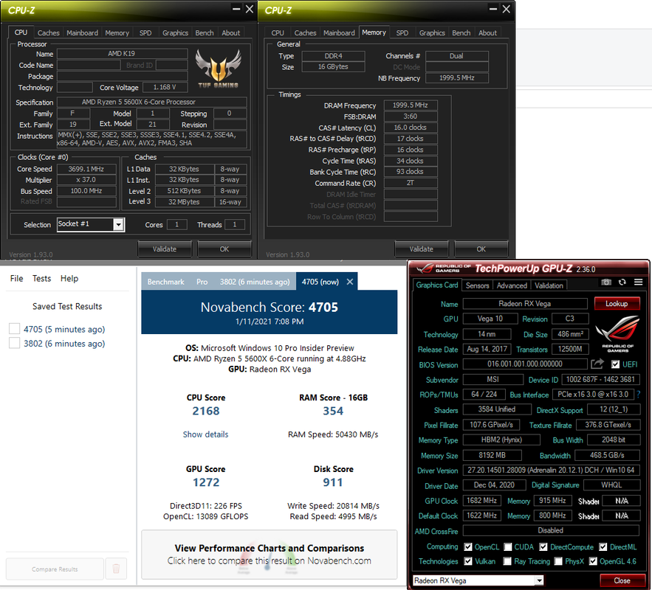
Task: Click the ROG logo in GPU-Z
Action: [x=617, y=333]
